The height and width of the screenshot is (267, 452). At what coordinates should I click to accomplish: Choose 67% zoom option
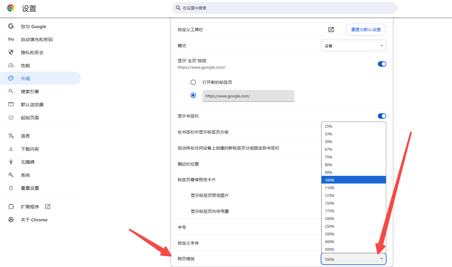click(354, 149)
